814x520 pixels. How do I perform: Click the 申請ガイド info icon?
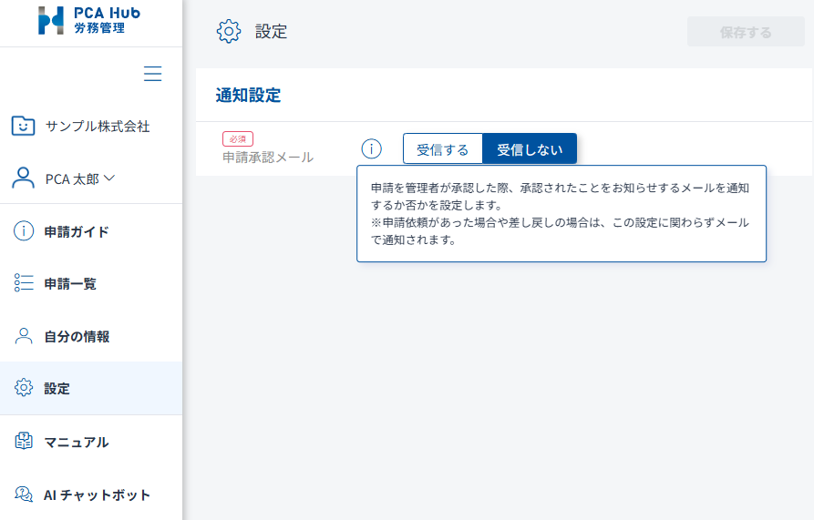click(x=24, y=231)
